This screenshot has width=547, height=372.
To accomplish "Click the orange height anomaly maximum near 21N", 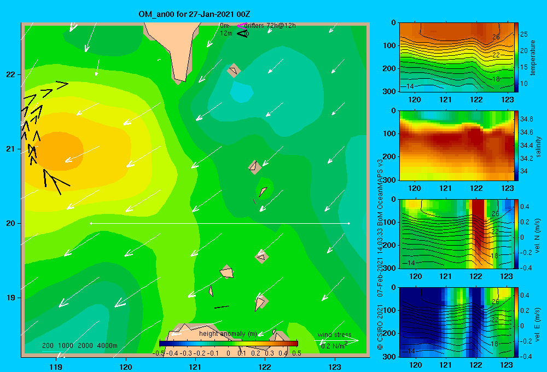I will (x=58, y=151).
